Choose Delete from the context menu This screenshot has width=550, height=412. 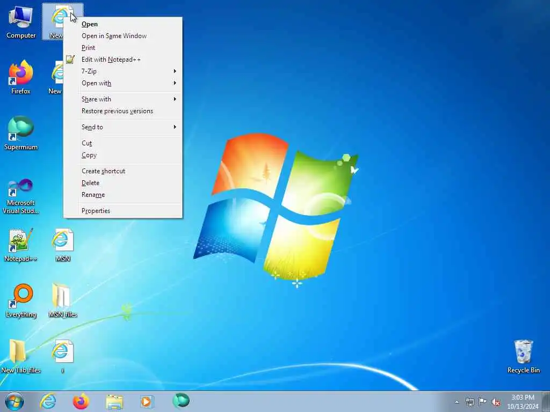tap(123, 183)
